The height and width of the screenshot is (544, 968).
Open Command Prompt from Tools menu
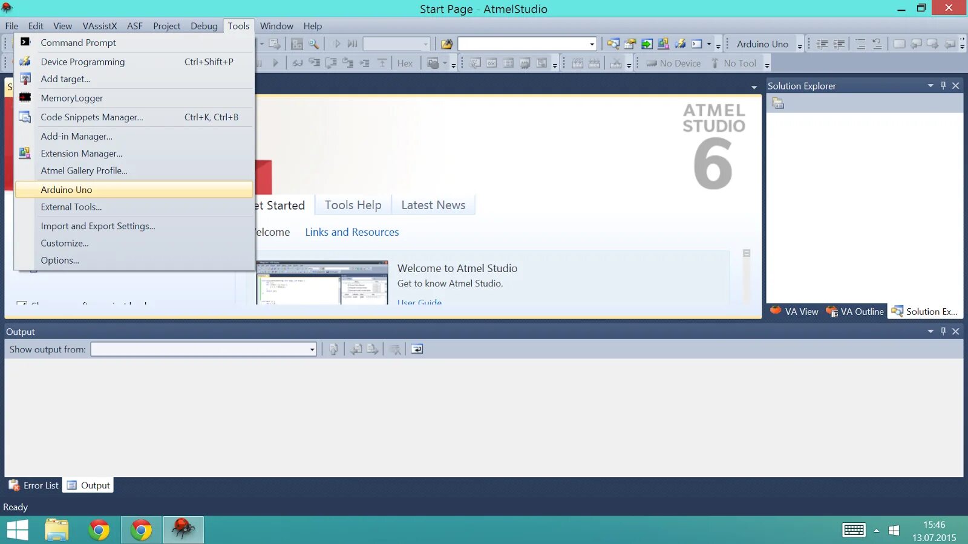tap(134, 43)
